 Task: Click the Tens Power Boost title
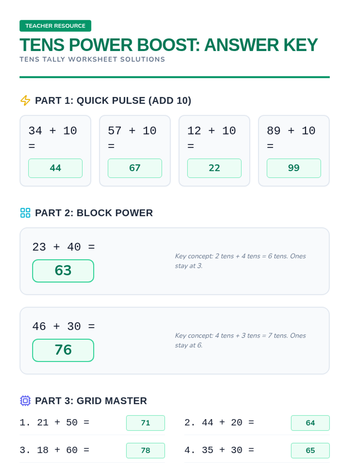169,45
